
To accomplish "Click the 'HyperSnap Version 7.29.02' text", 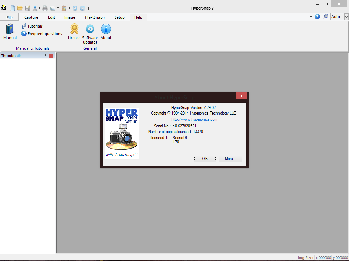I will (194, 108).
